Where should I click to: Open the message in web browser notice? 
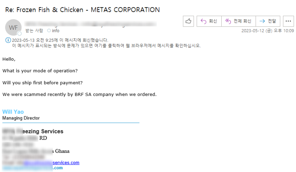coord(106,46)
